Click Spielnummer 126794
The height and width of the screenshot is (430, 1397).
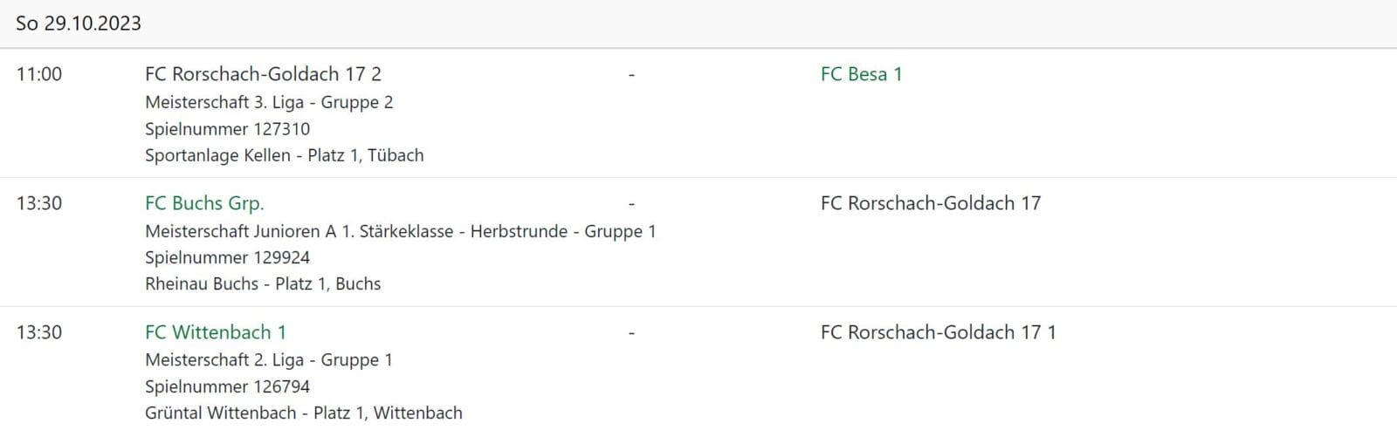(227, 386)
